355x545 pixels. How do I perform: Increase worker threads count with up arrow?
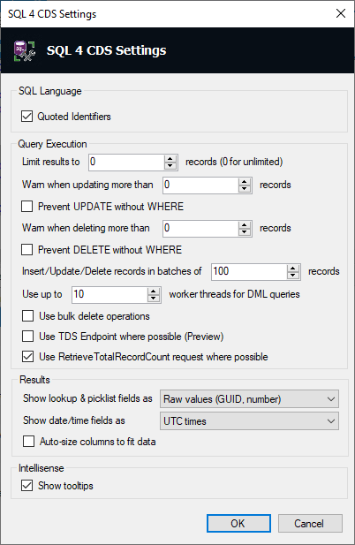tap(153, 291)
